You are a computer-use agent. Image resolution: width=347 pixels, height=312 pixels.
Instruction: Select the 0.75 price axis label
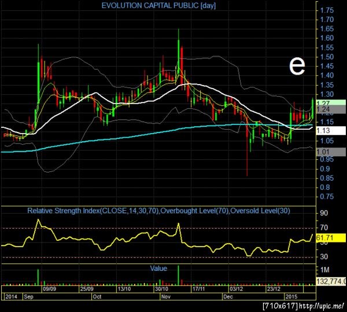click(x=327, y=197)
